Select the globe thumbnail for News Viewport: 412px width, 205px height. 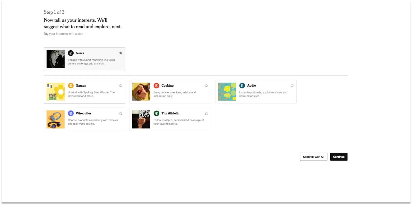click(56, 59)
